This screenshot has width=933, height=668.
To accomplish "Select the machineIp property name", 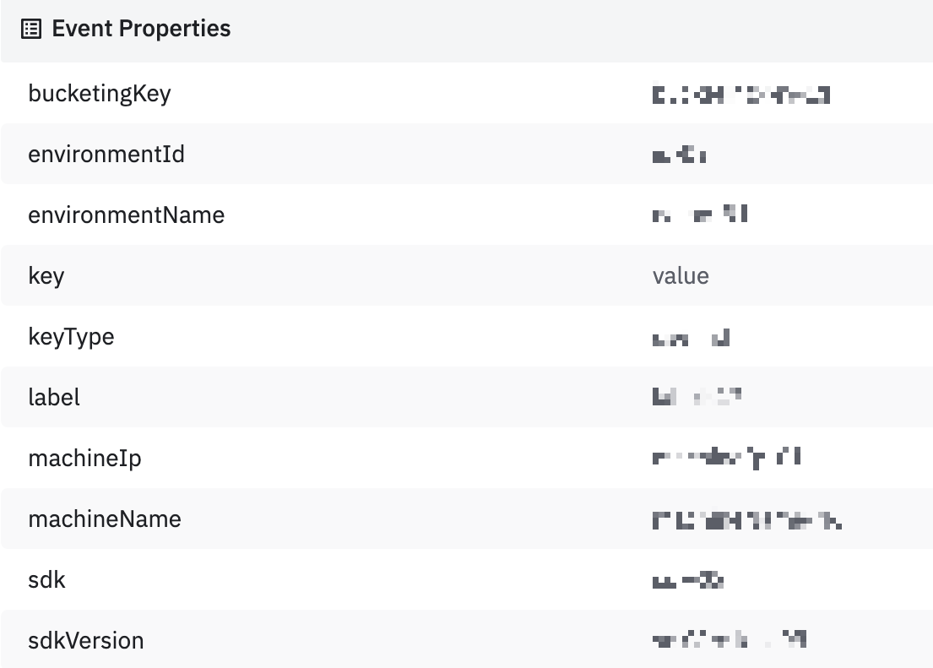I will coord(84,459).
